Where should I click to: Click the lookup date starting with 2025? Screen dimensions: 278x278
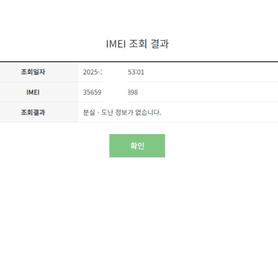(92, 72)
